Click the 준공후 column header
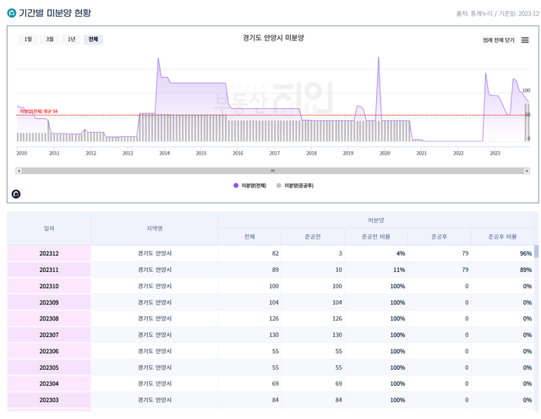 (439, 237)
